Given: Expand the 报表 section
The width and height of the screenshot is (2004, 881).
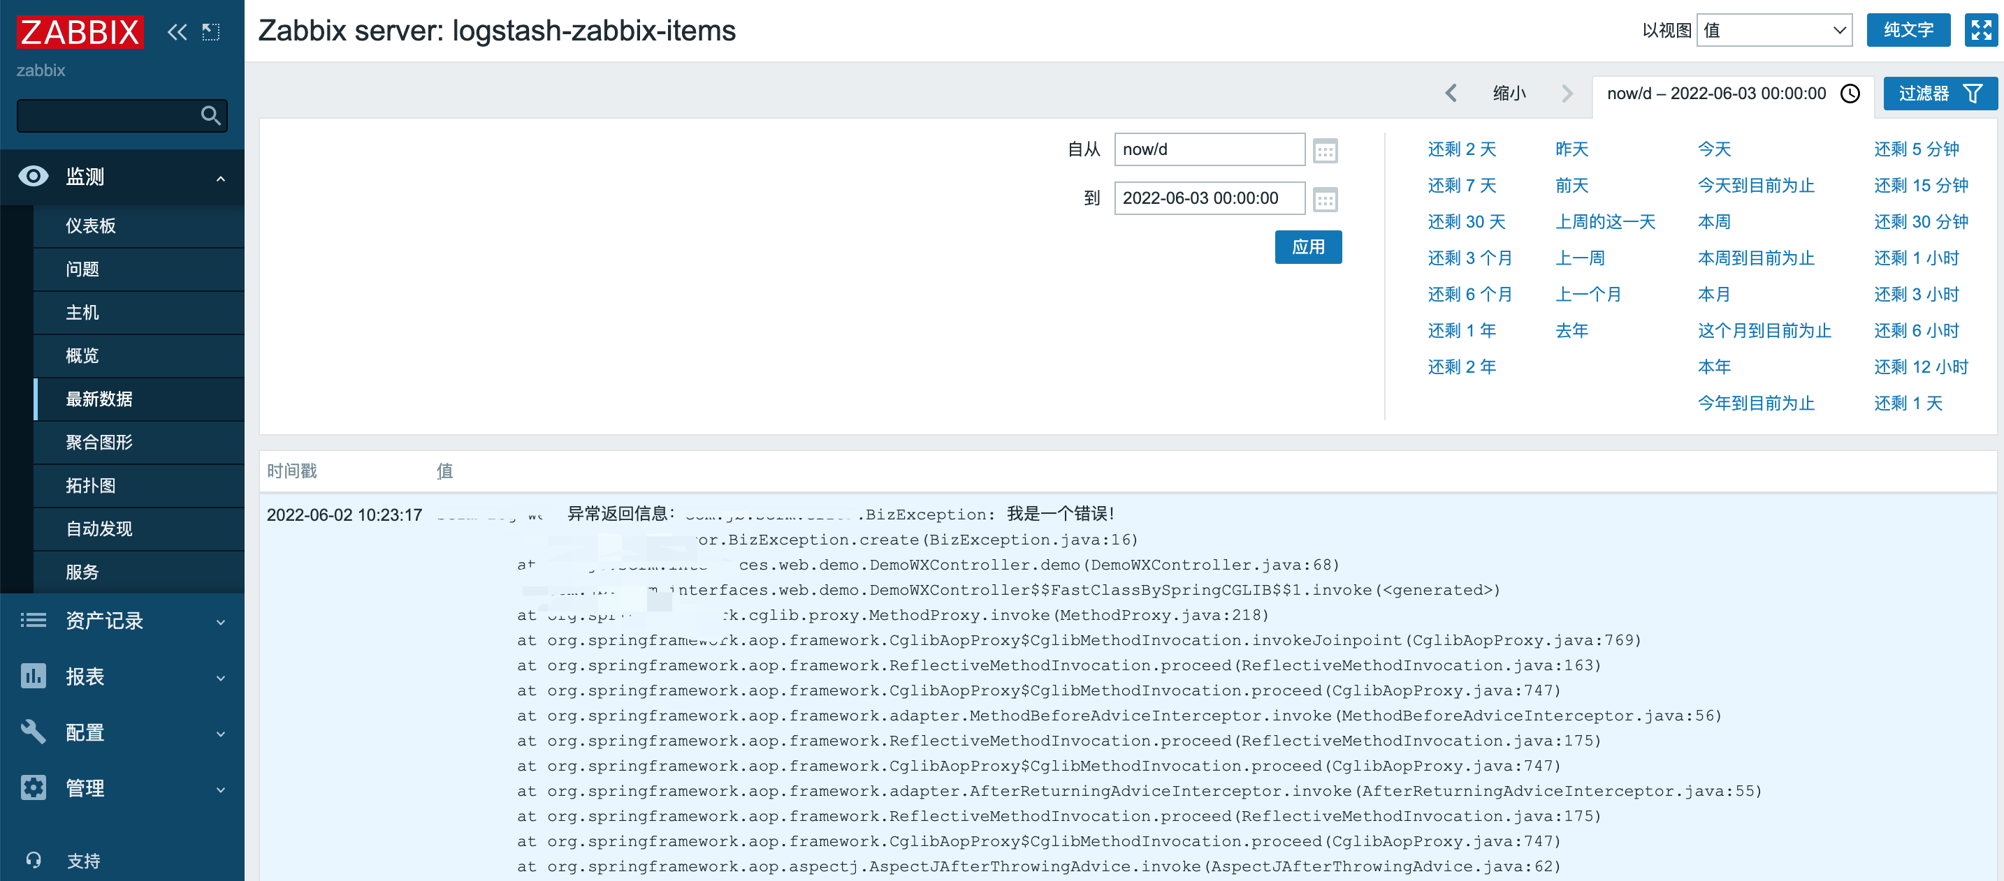Looking at the screenshot, I should (221, 677).
